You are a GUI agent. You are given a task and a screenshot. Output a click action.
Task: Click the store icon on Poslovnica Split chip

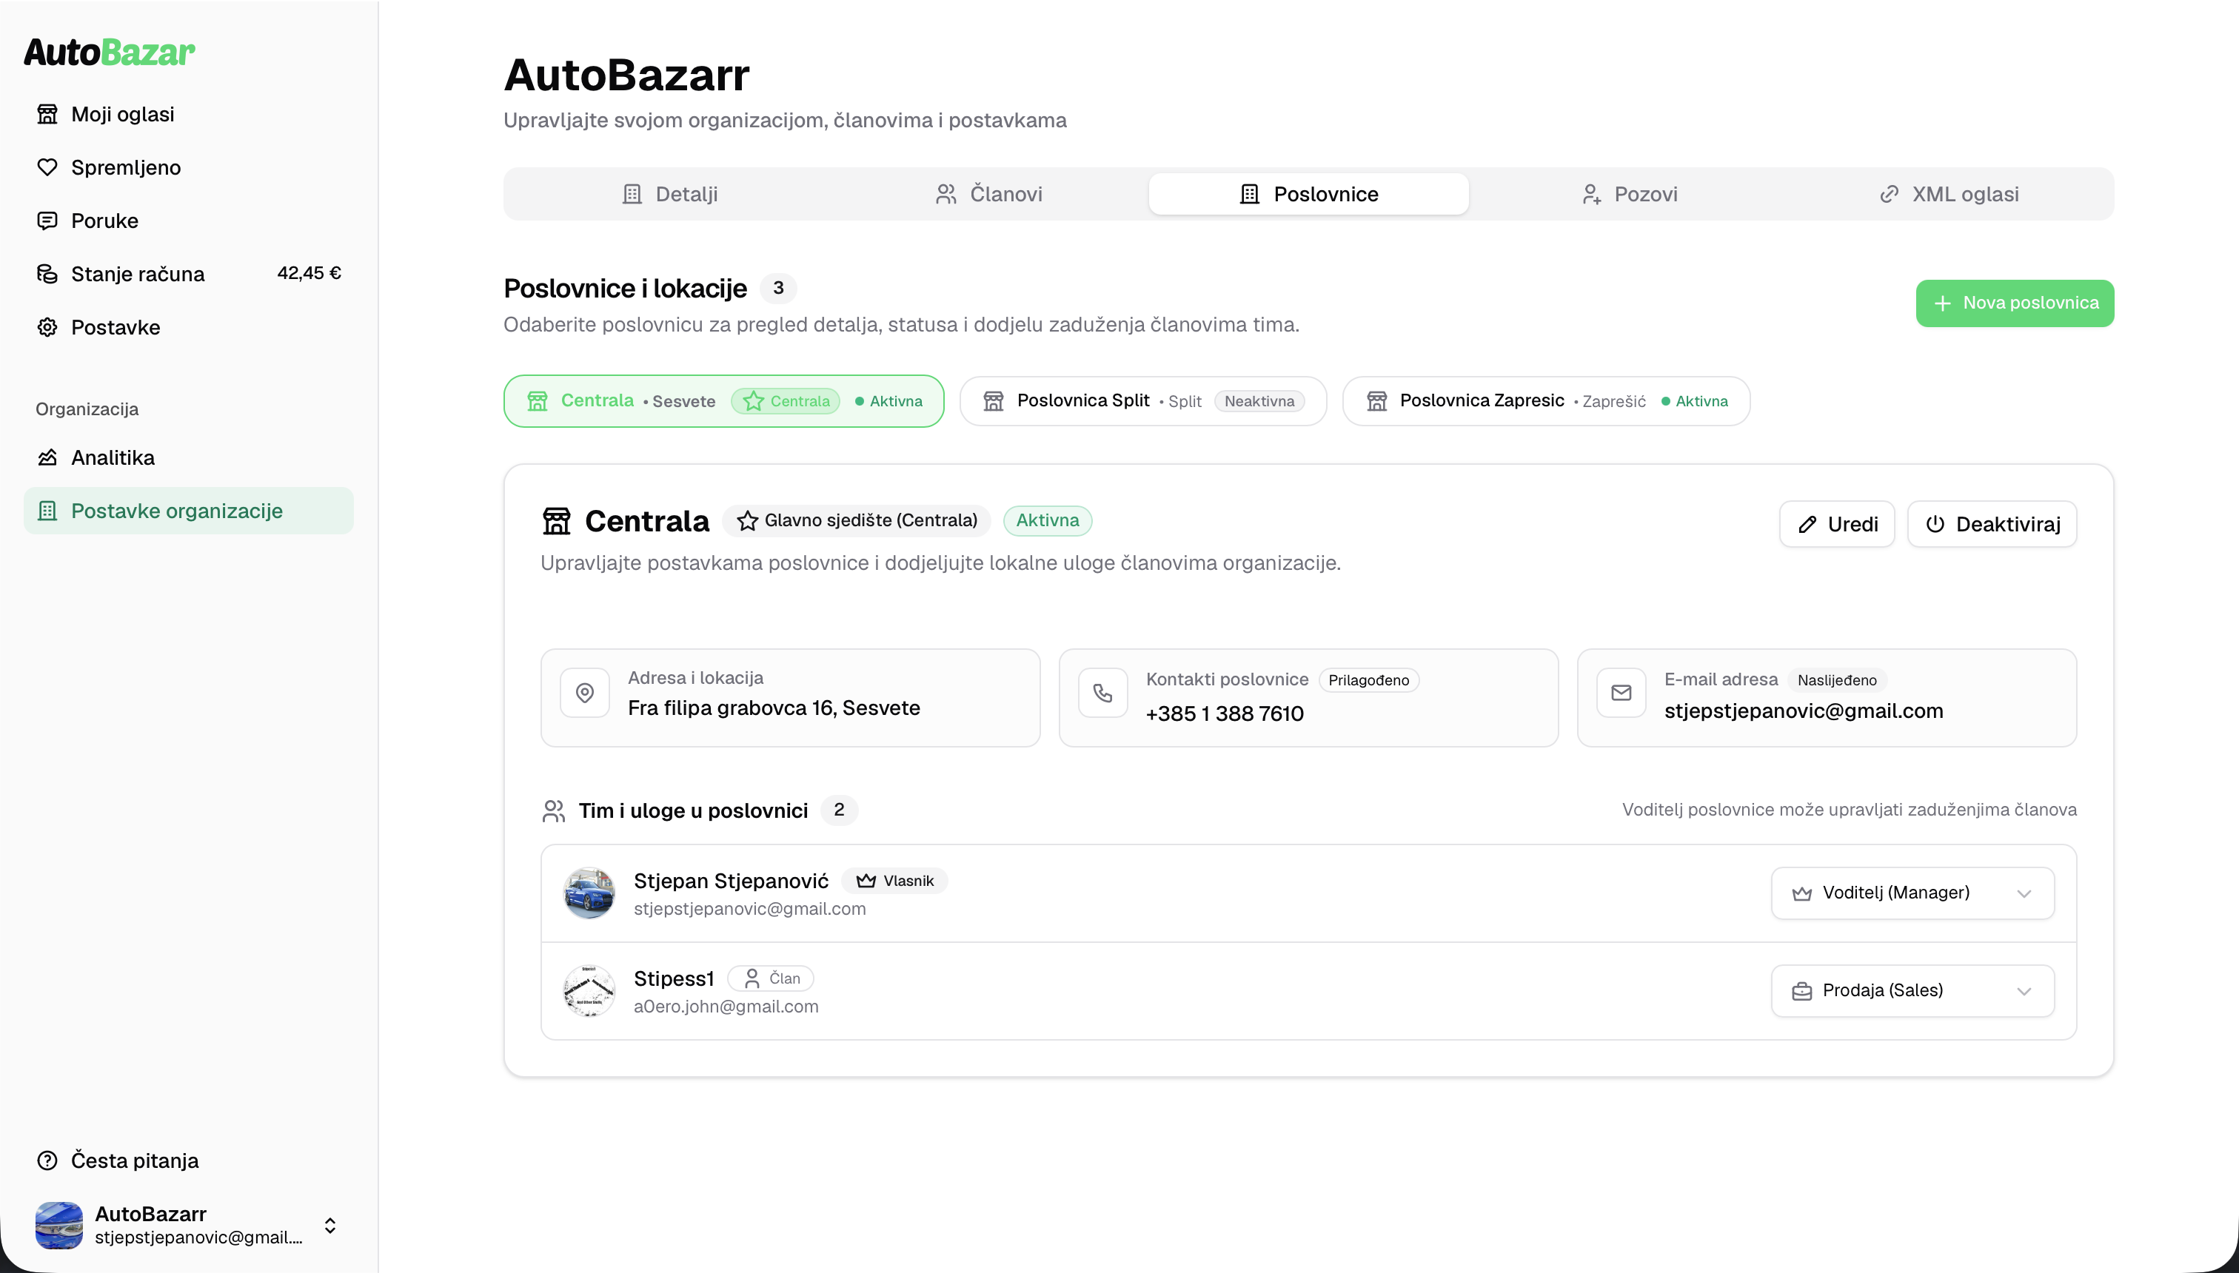pos(994,401)
